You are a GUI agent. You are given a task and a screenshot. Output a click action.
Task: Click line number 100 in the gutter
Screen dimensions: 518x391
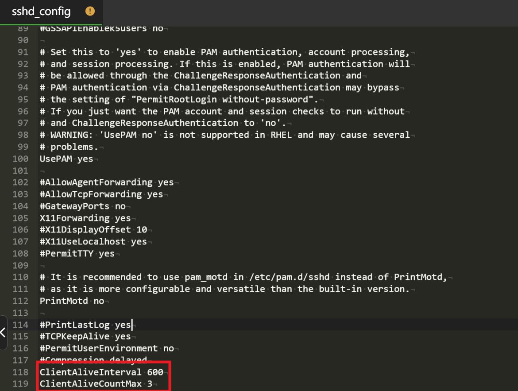pyautogui.click(x=20, y=159)
